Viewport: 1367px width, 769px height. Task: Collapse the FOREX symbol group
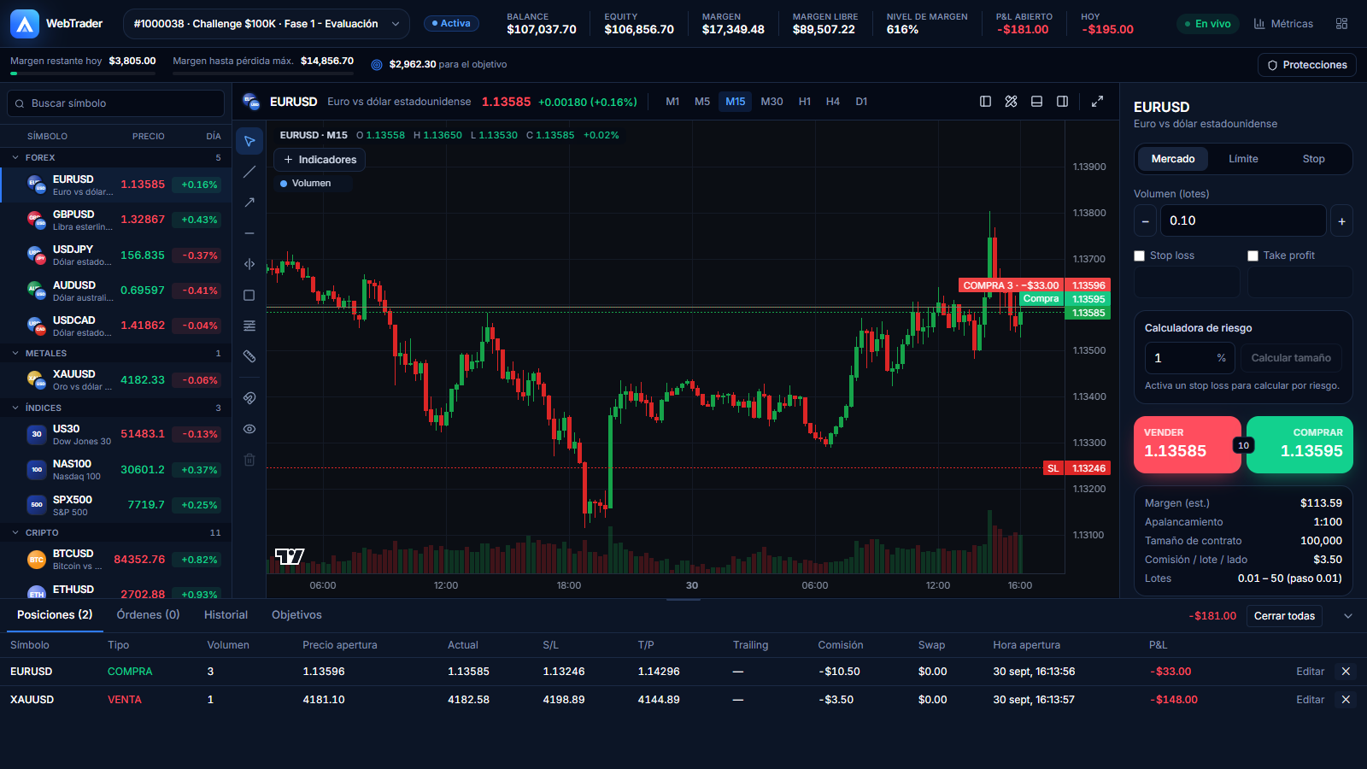point(15,158)
